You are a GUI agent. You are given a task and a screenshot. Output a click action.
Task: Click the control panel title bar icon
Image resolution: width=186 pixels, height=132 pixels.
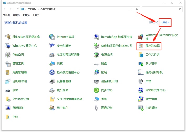click(4, 3)
